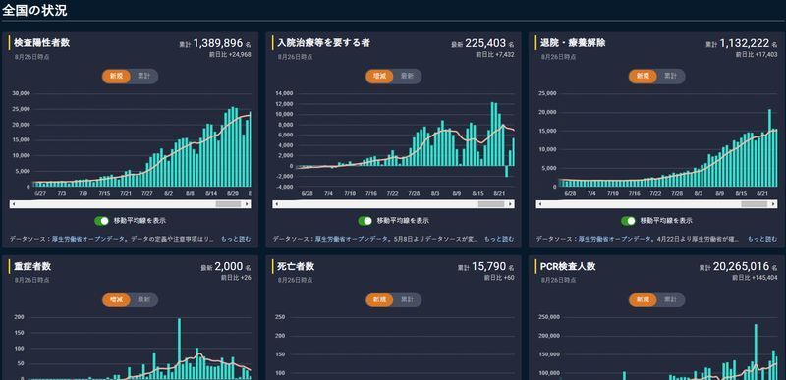Click the 前日比 +7,432 value
This screenshot has height=380, width=786.
[x=495, y=55]
